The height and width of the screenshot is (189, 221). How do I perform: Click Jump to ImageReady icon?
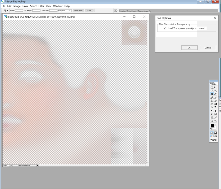point(214,140)
